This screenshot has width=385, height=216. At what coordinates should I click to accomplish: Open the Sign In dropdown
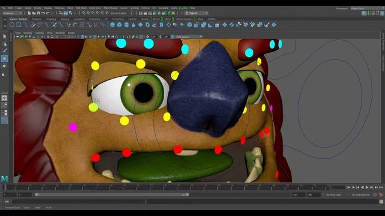(x=197, y=13)
